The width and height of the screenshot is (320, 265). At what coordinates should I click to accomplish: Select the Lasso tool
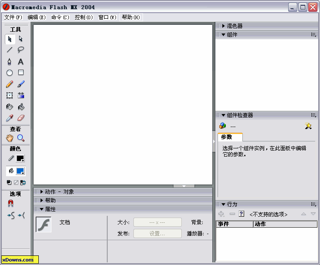point(20,50)
